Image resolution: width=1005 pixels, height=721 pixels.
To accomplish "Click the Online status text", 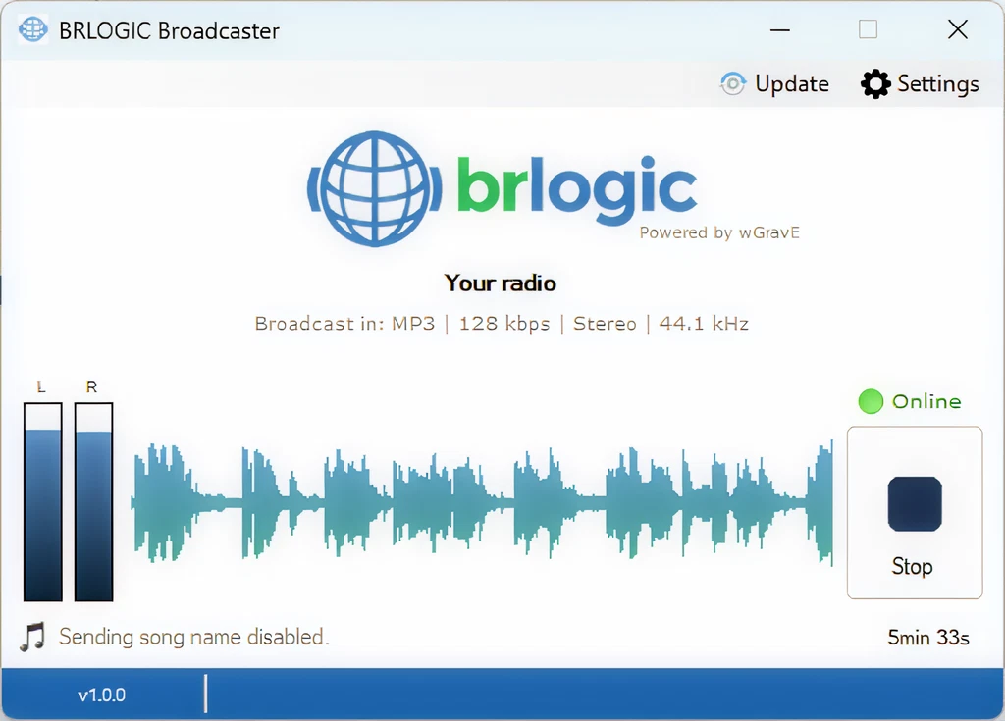I will point(926,401).
